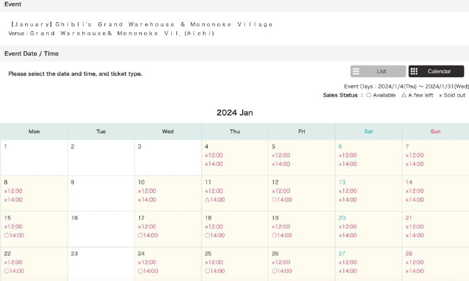Choose 14:00 slot on Thursday January 18

pyautogui.click(x=215, y=235)
